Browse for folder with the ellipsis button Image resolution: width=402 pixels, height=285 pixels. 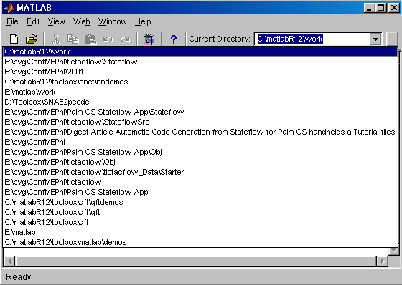(x=392, y=39)
